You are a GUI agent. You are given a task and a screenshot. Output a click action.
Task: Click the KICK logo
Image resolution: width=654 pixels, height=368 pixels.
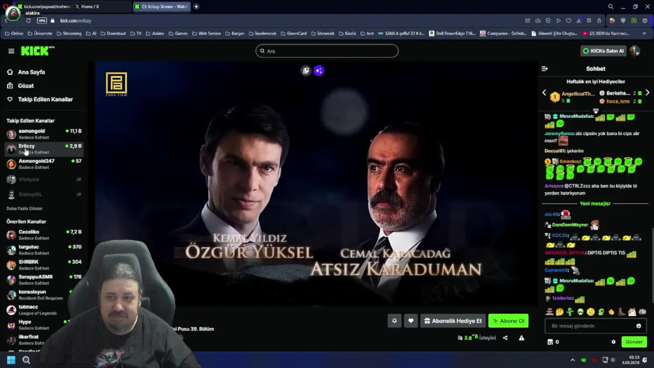coord(37,51)
